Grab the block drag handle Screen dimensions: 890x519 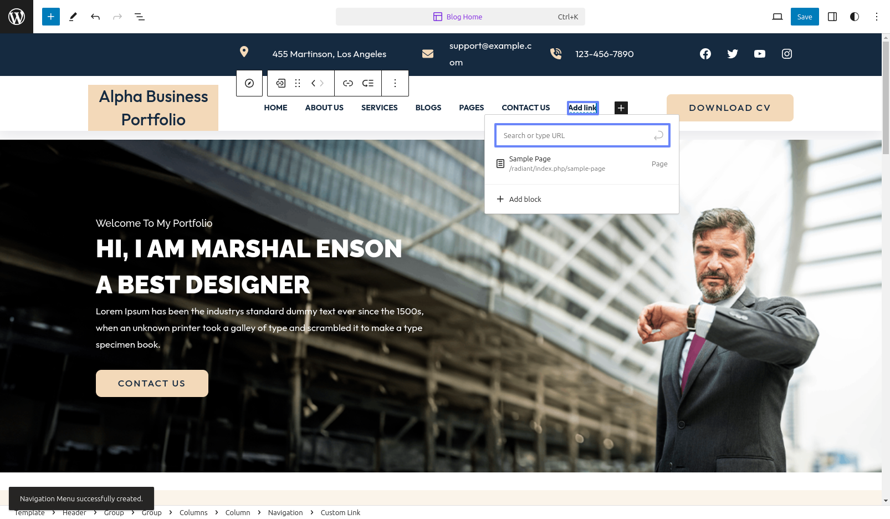[298, 83]
